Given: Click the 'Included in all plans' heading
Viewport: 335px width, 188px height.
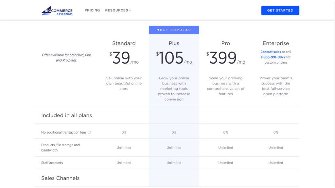Looking at the screenshot, I should (66, 115).
